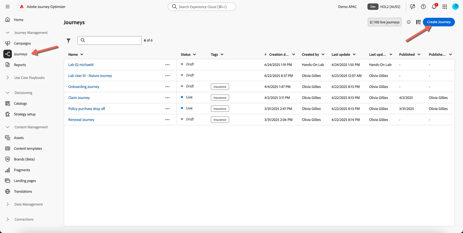Expand the Connections section
Viewport: 463px width, 233px height.
point(8,219)
